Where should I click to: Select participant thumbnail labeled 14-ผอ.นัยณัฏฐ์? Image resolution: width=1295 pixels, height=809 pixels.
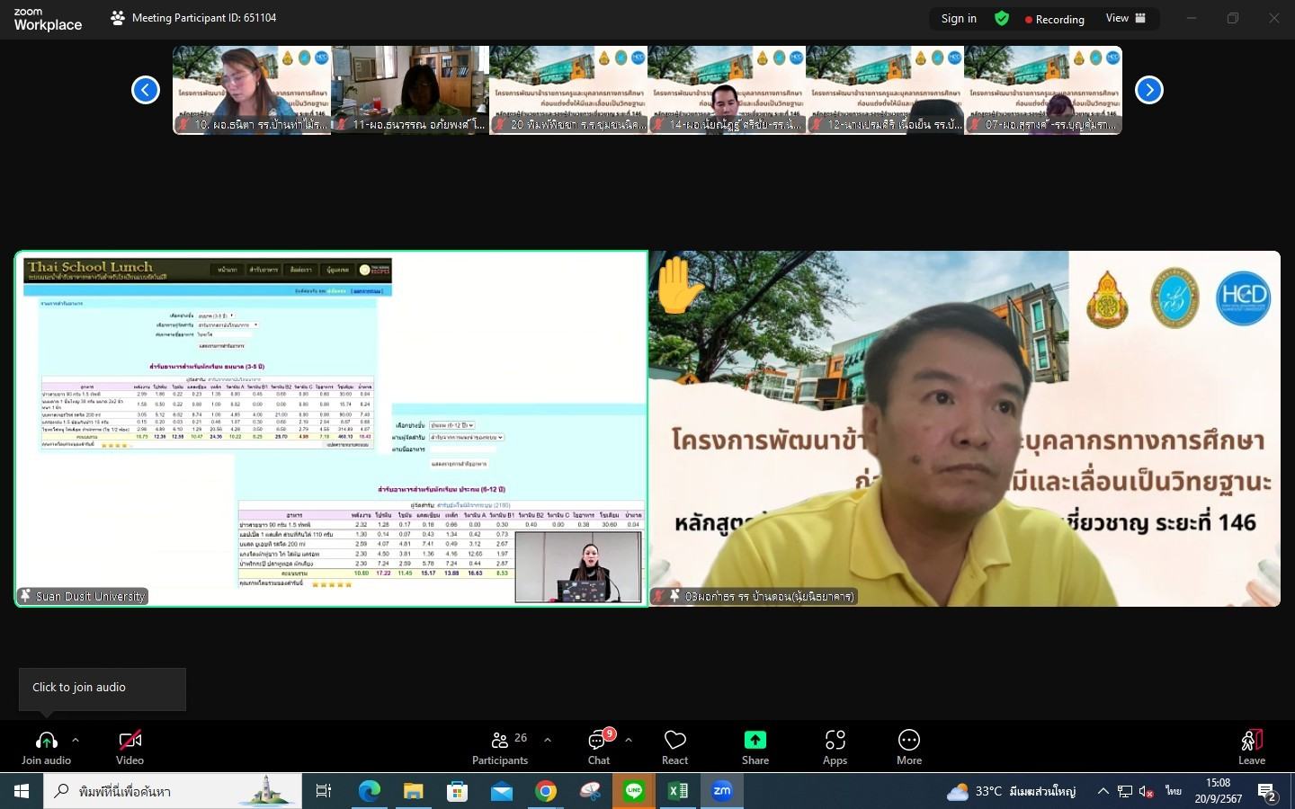pyautogui.click(x=727, y=90)
